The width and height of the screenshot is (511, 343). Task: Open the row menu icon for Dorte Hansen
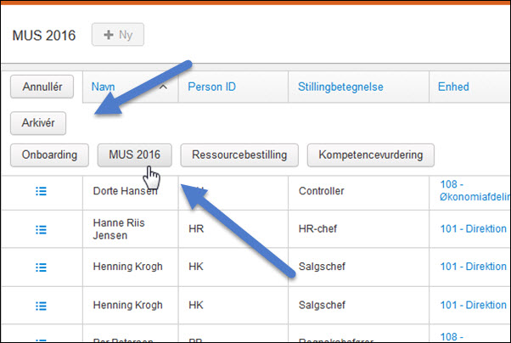(41, 191)
